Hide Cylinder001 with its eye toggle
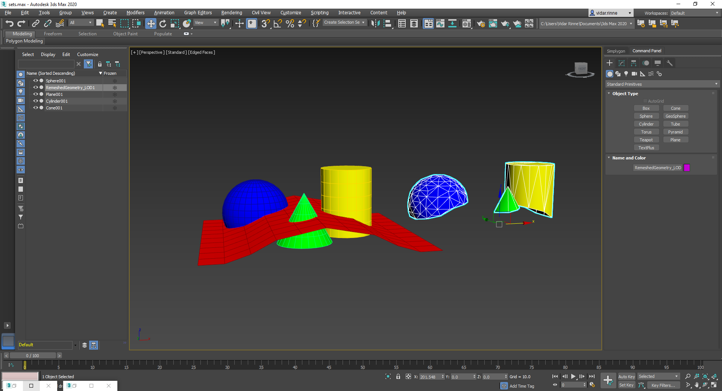The height and width of the screenshot is (391, 722). (36, 101)
